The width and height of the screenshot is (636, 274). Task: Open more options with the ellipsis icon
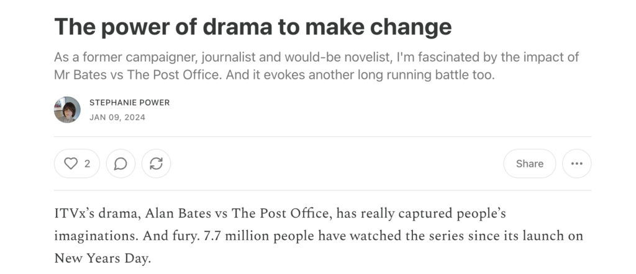(577, 164)
